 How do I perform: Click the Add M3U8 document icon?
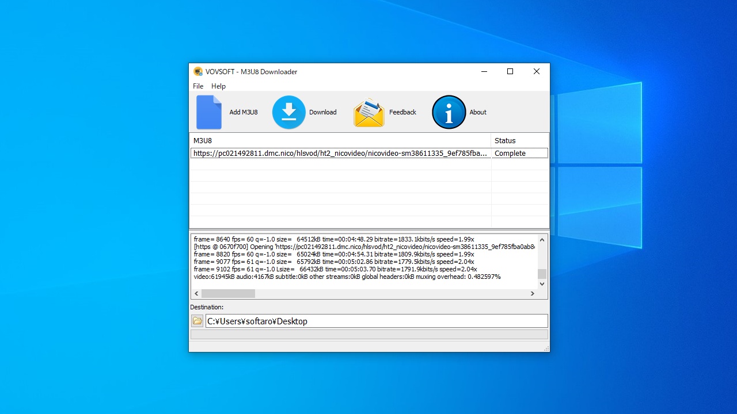click(x=209, y=112)
